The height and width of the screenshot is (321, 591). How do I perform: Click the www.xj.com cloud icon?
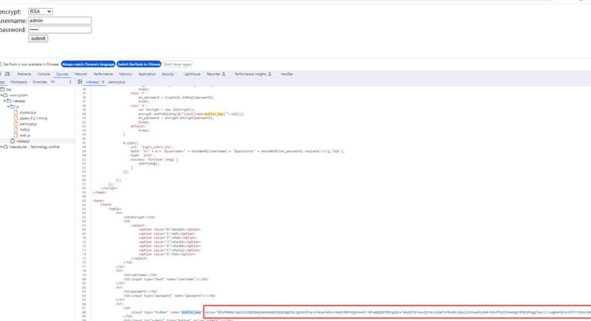pyautogui.click(x=5, y=95)
